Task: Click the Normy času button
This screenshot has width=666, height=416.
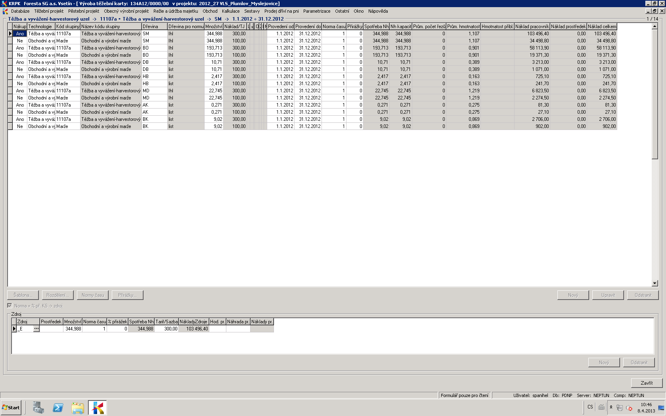Action: click(92, 295)
